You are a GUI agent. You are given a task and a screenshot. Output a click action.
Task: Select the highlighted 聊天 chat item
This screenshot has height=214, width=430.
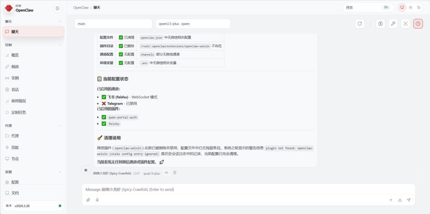coord(34,32)
